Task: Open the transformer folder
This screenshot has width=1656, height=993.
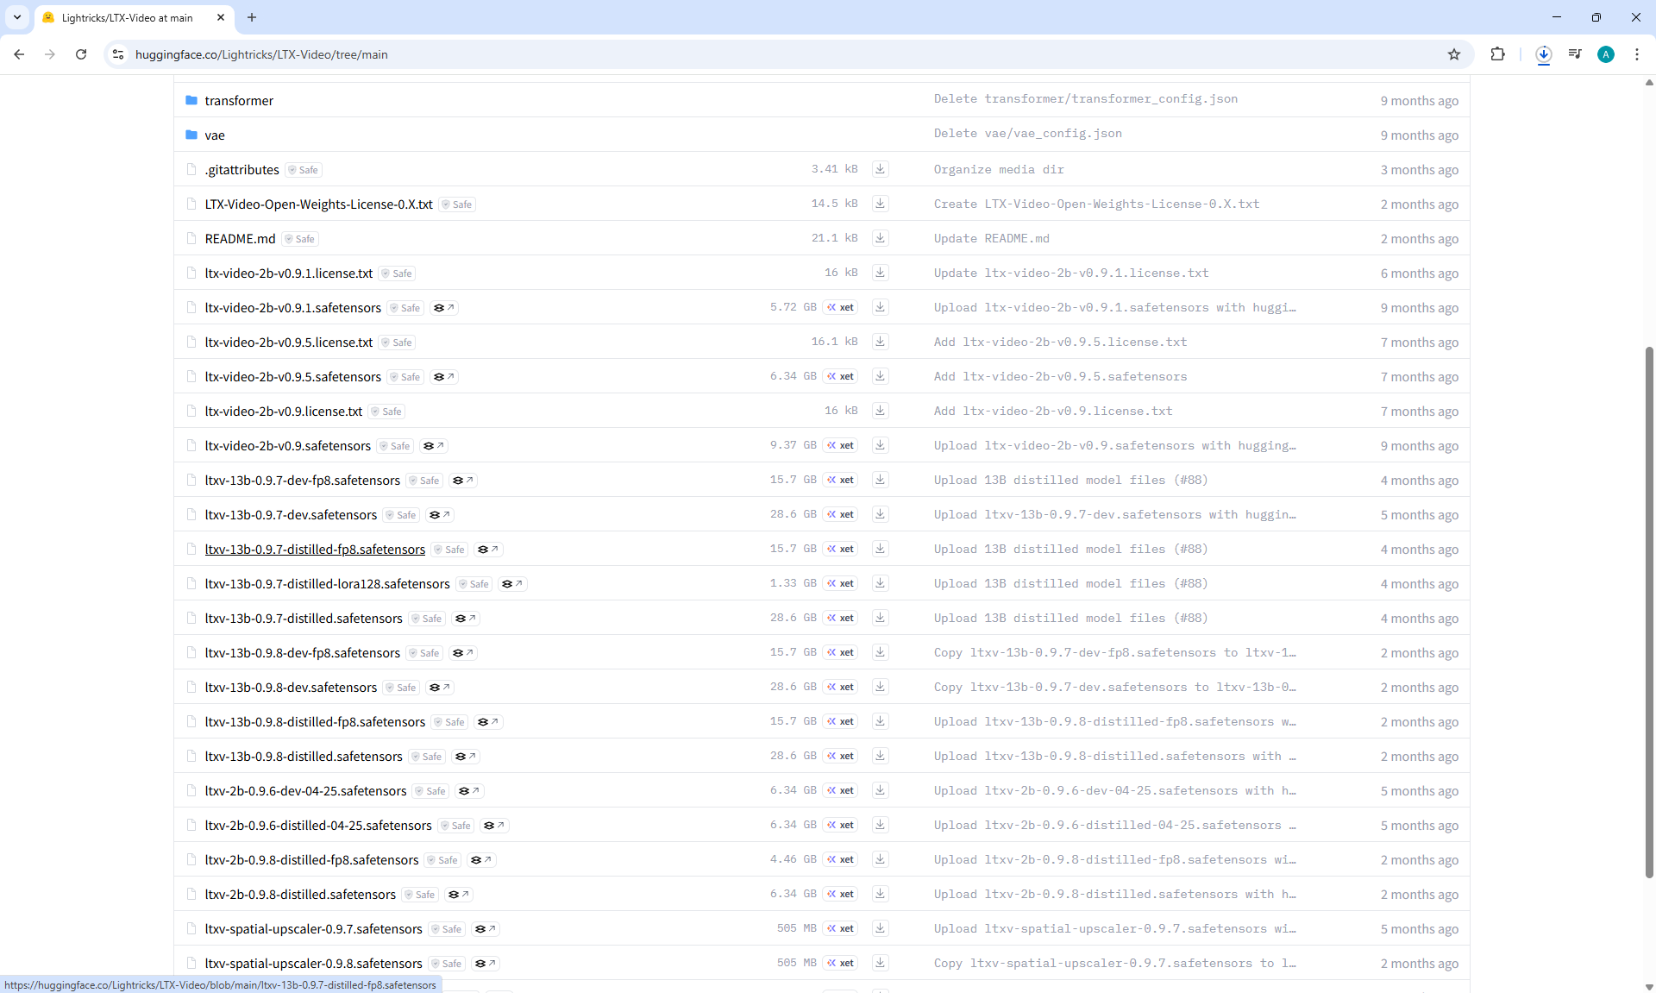Action: [239, 101]
